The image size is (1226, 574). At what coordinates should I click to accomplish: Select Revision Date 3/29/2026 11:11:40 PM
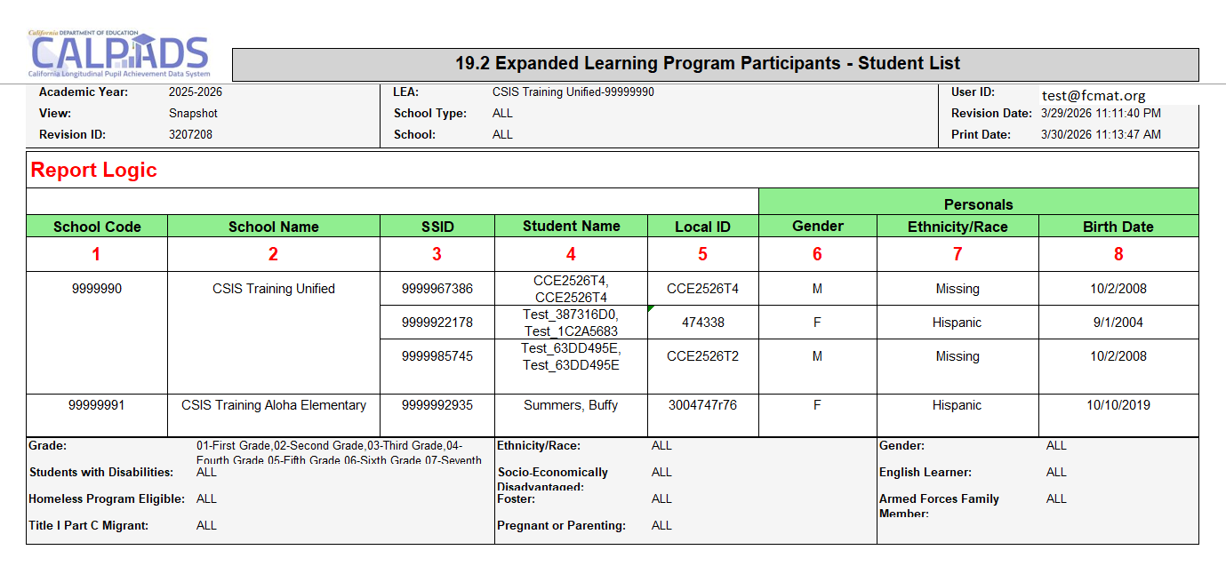pos(1101,114)
